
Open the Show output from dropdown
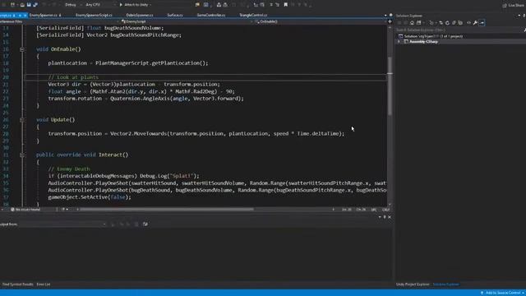(x=62, y=224)
